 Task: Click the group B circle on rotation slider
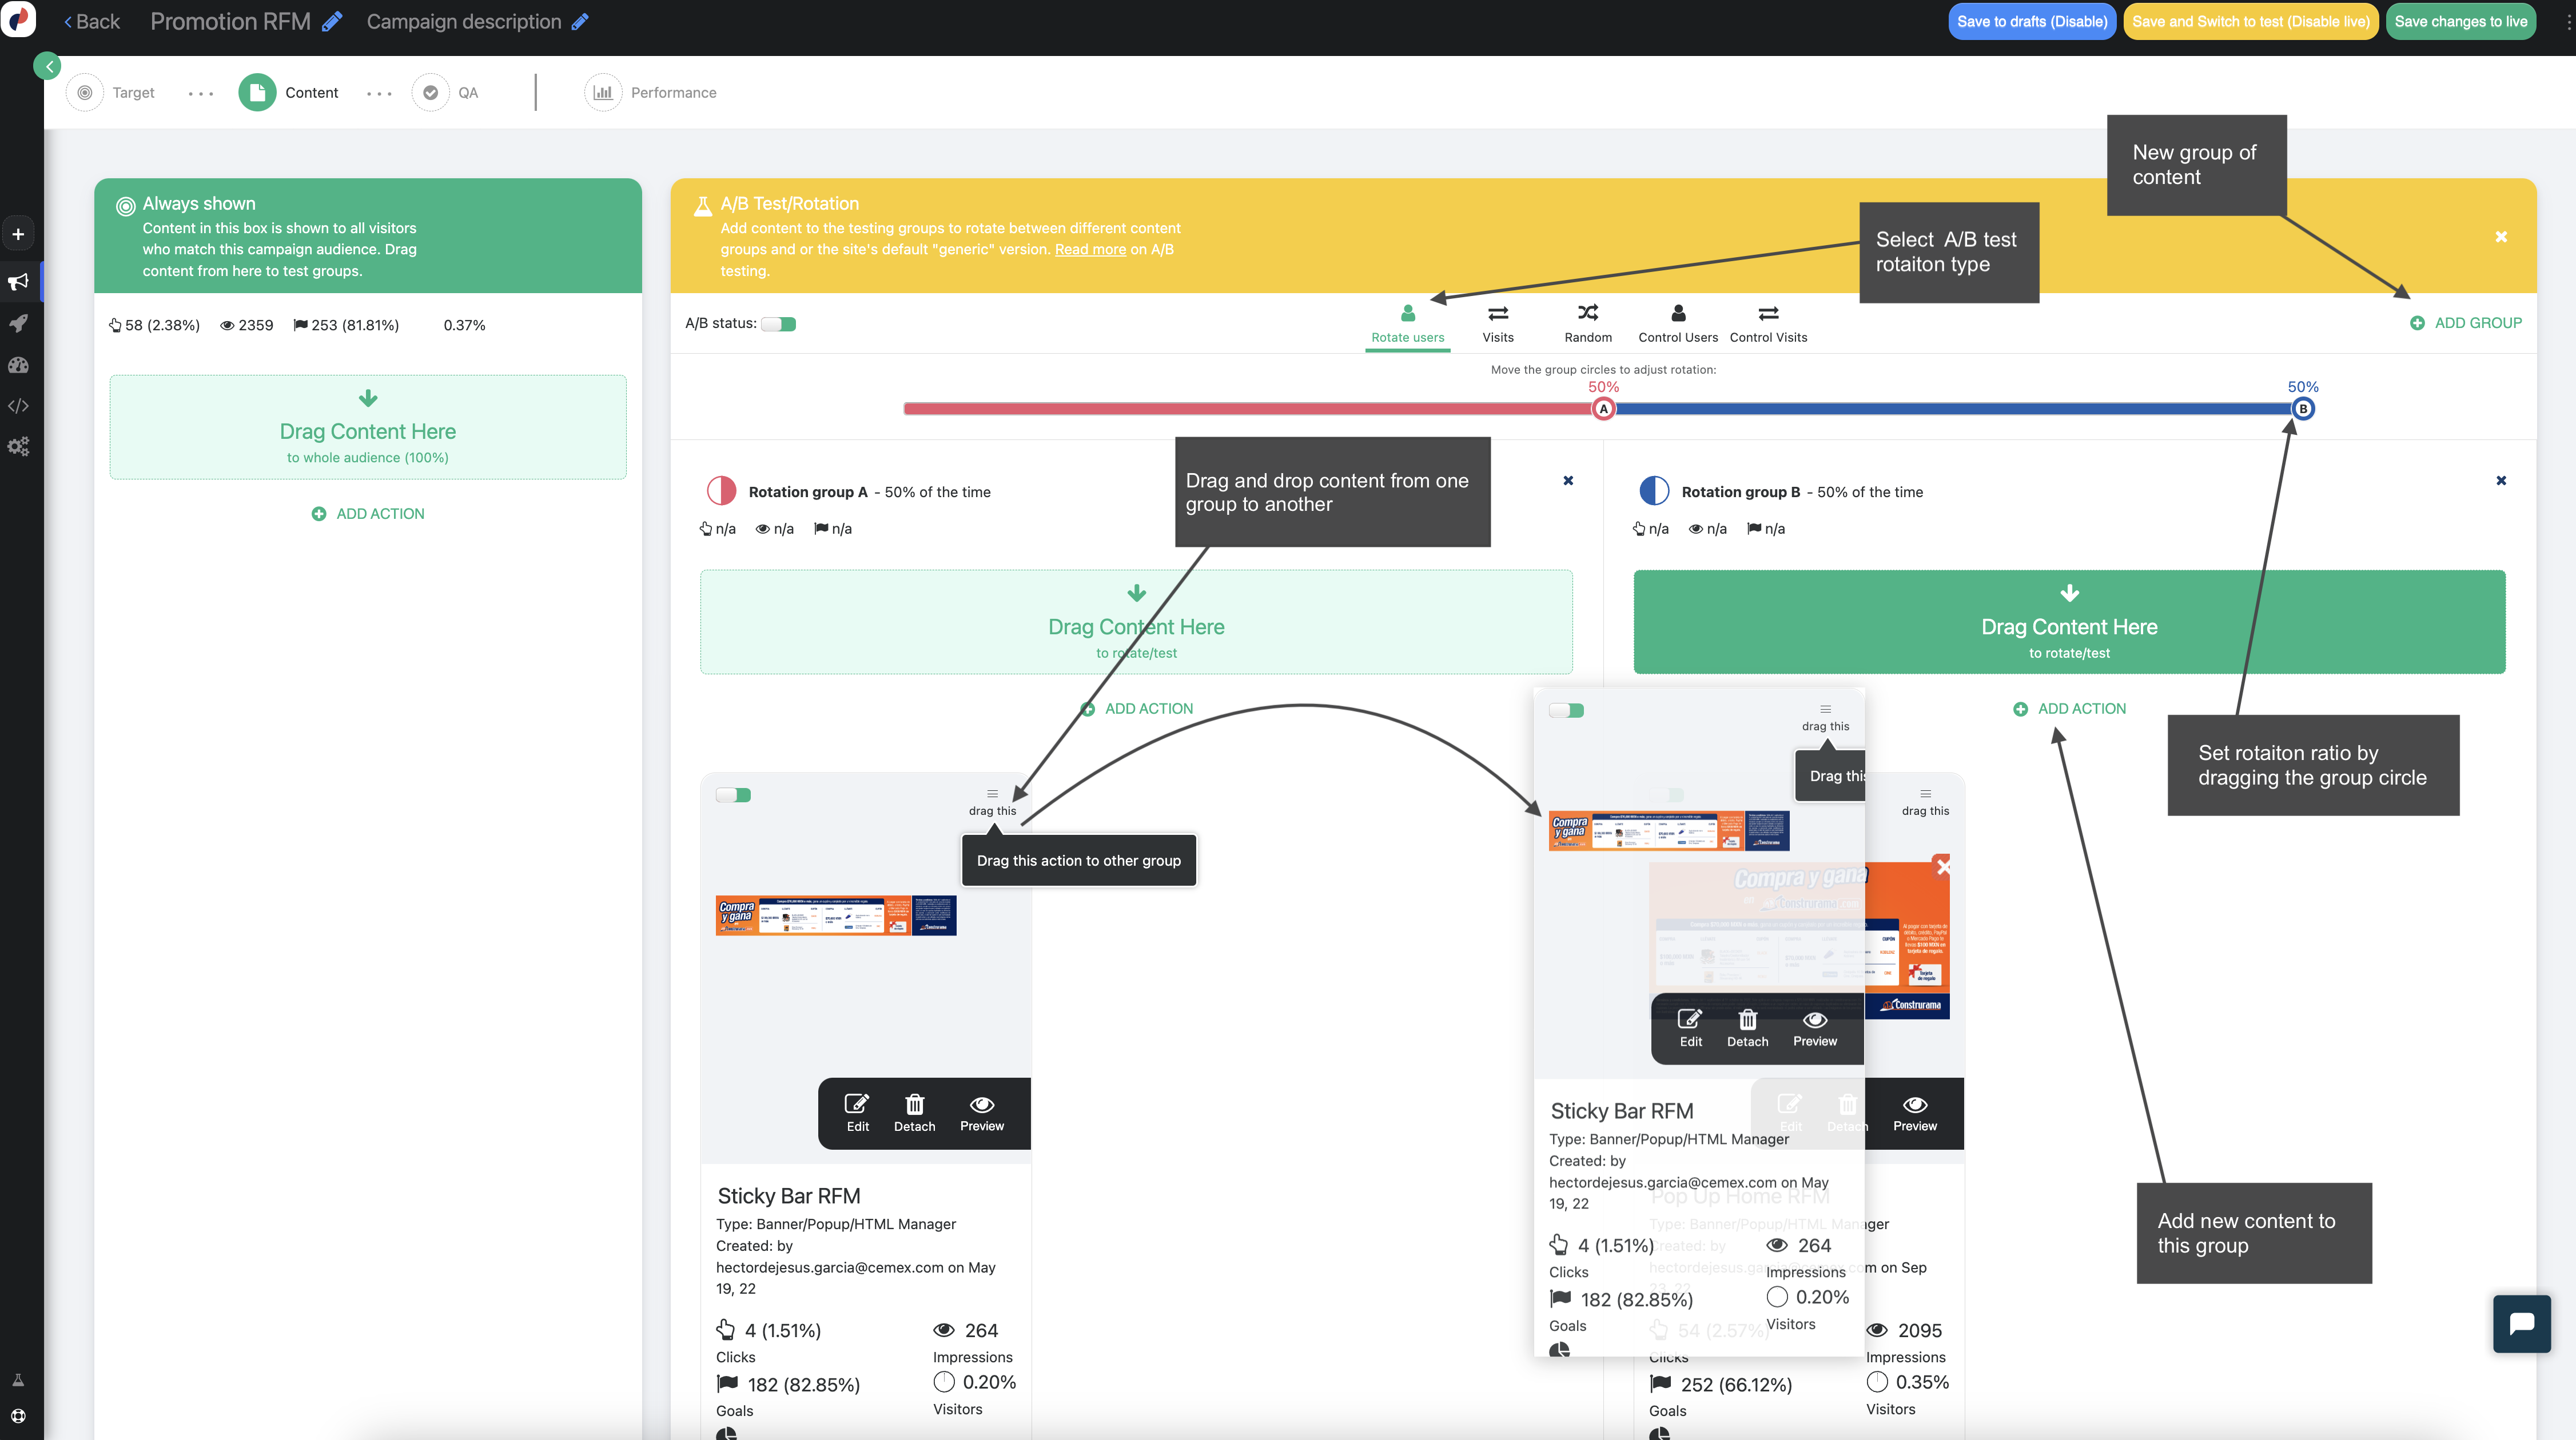[x=2302, y=409]
